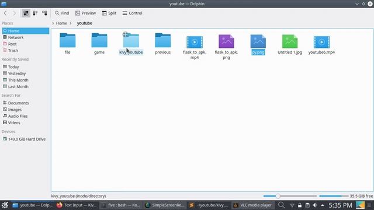Click the free disk space bar
Screen dimensions: 374x210
334,196
